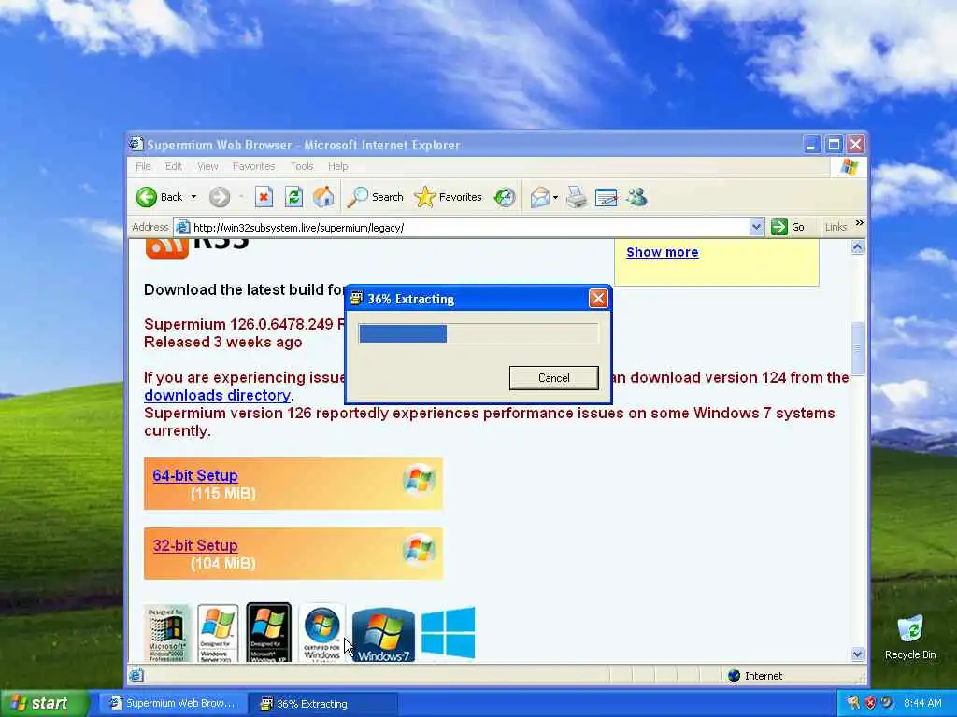Click the IE Windows flag throbber logo
This screenshot has height=717, width=957.
point(849,166)
